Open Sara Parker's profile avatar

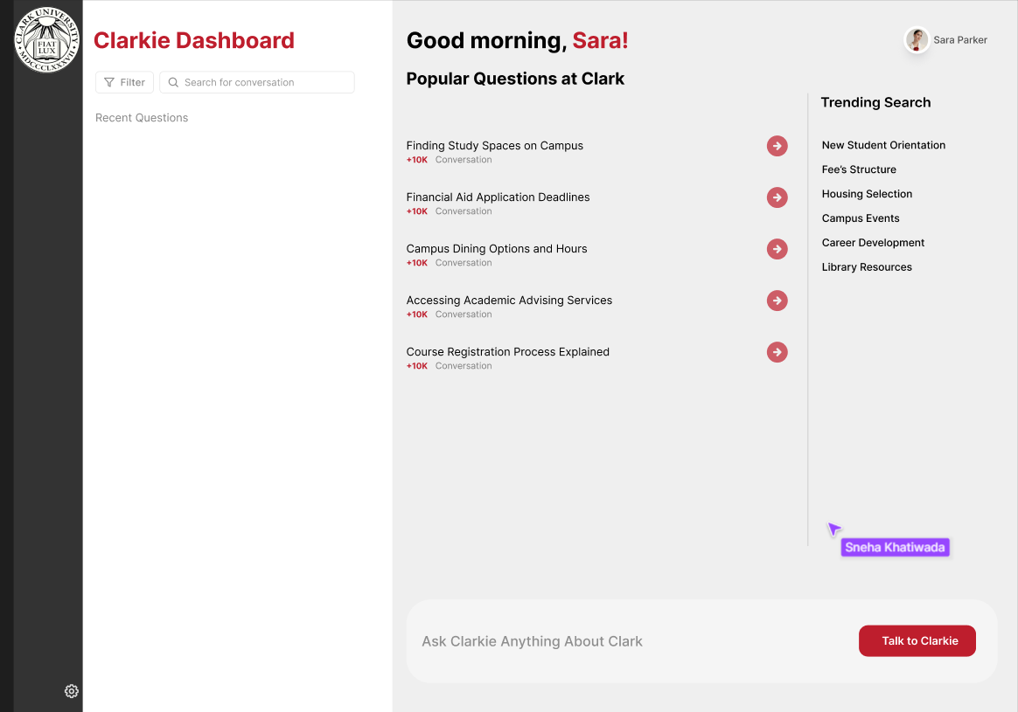(917, 40)
